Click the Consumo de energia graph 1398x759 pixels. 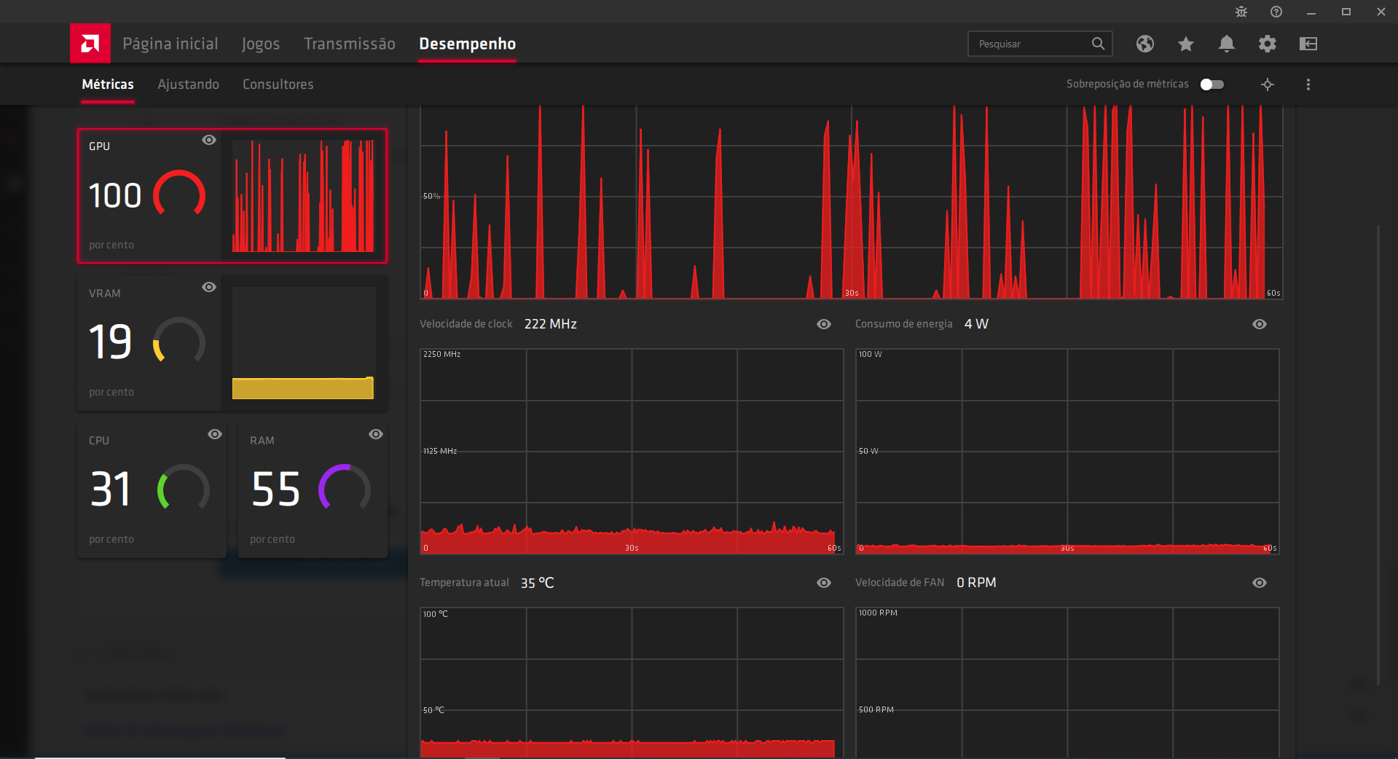(x=1067, y=452)
